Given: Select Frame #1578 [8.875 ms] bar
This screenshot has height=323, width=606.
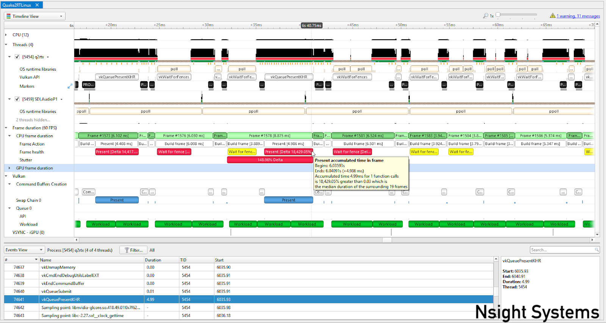Looking at the screenshot, I should pyautogui.click(x=270, y=136).
